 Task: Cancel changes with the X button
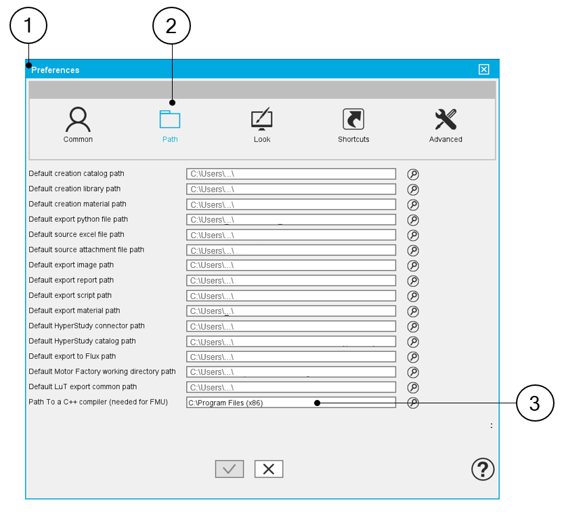click(x=269, y=469)
